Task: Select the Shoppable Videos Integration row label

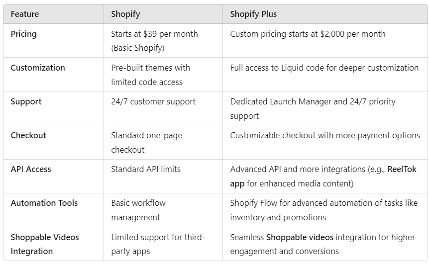Action: pos(45,244)
